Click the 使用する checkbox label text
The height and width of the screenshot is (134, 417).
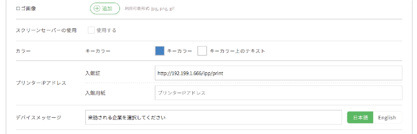pyautogui.click(x=106, y=30)
